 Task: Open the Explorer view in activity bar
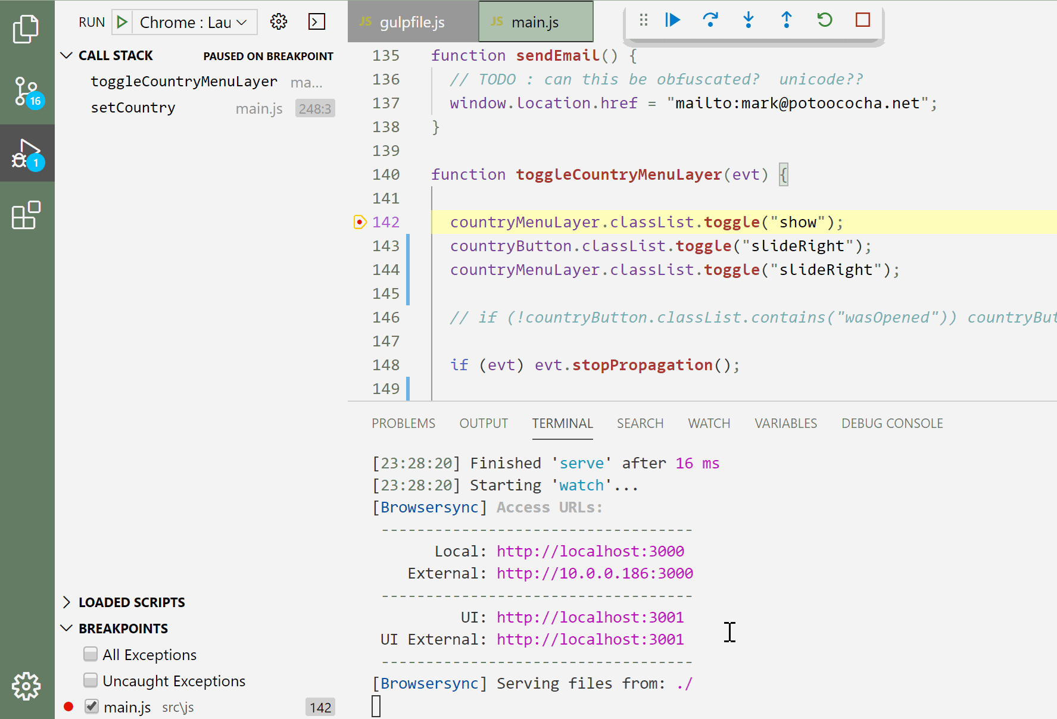26,29
